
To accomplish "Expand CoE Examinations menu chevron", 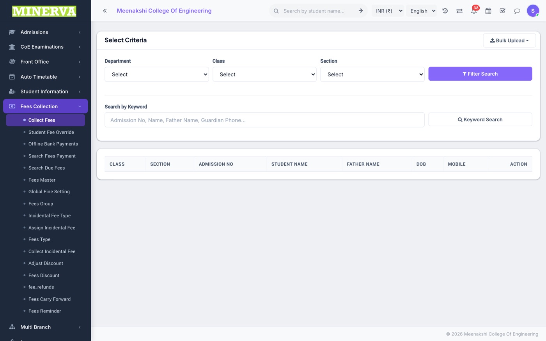I will [x=80, y=47].
